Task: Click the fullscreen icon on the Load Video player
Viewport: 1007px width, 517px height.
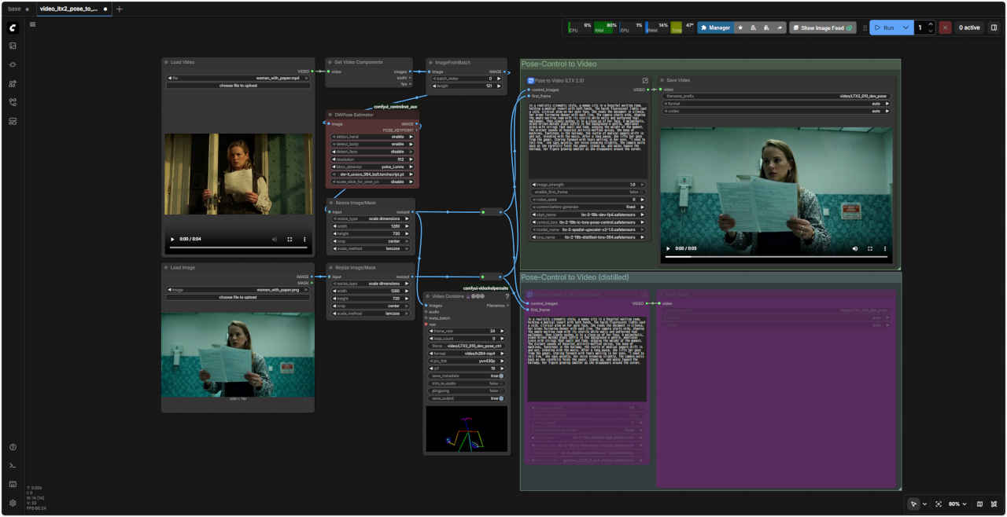Action: click(x=290, y=239)
